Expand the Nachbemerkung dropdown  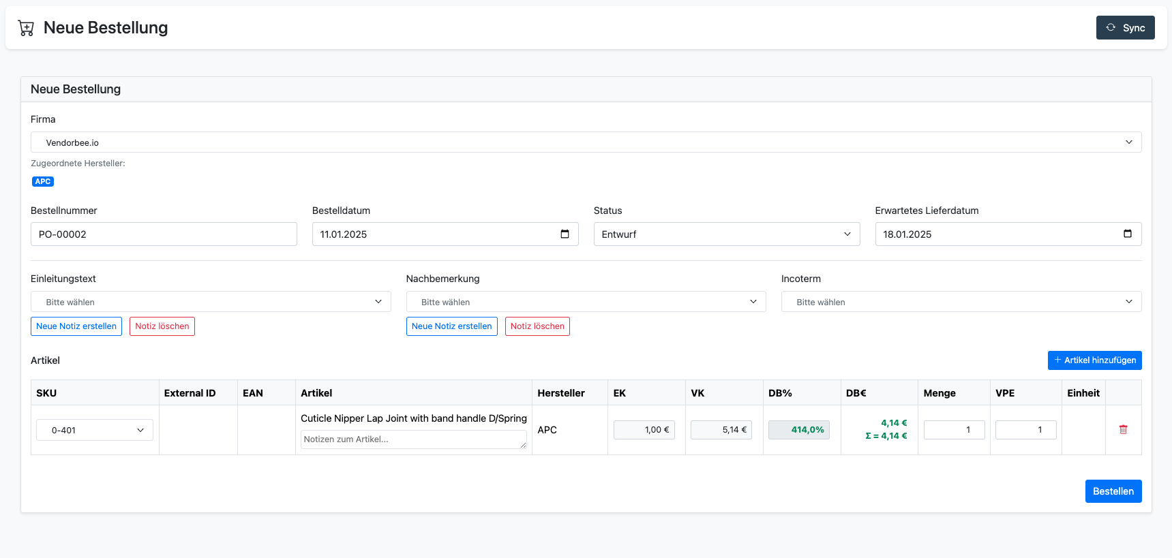pos(586,302)
